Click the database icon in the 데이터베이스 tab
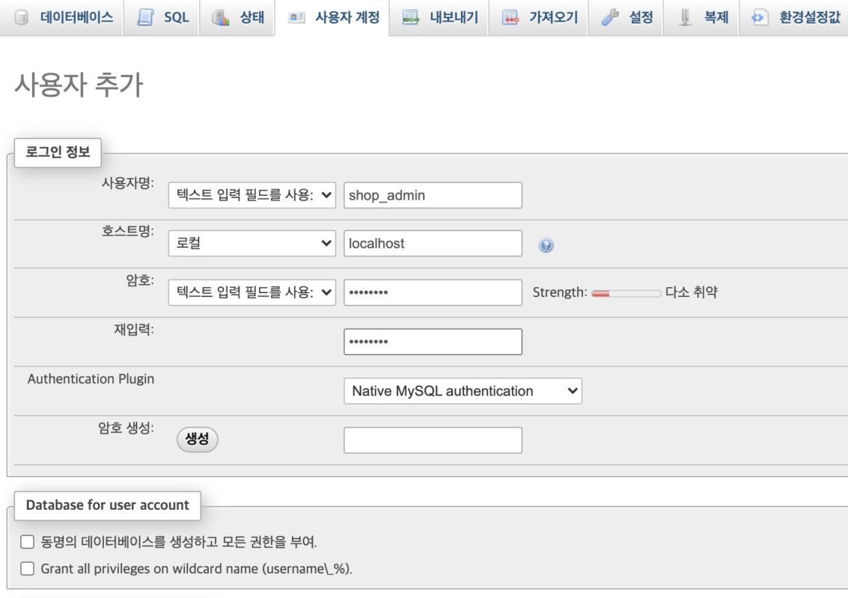The width and height of the screenshot is (848, 598). [x=22, y=17]
